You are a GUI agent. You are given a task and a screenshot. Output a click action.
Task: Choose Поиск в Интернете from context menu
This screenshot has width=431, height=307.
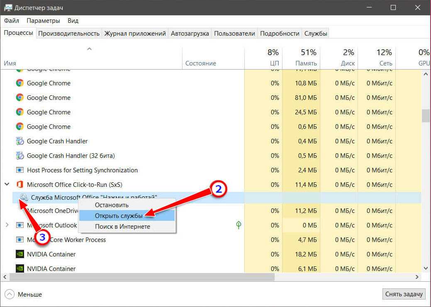click(122, 227)
